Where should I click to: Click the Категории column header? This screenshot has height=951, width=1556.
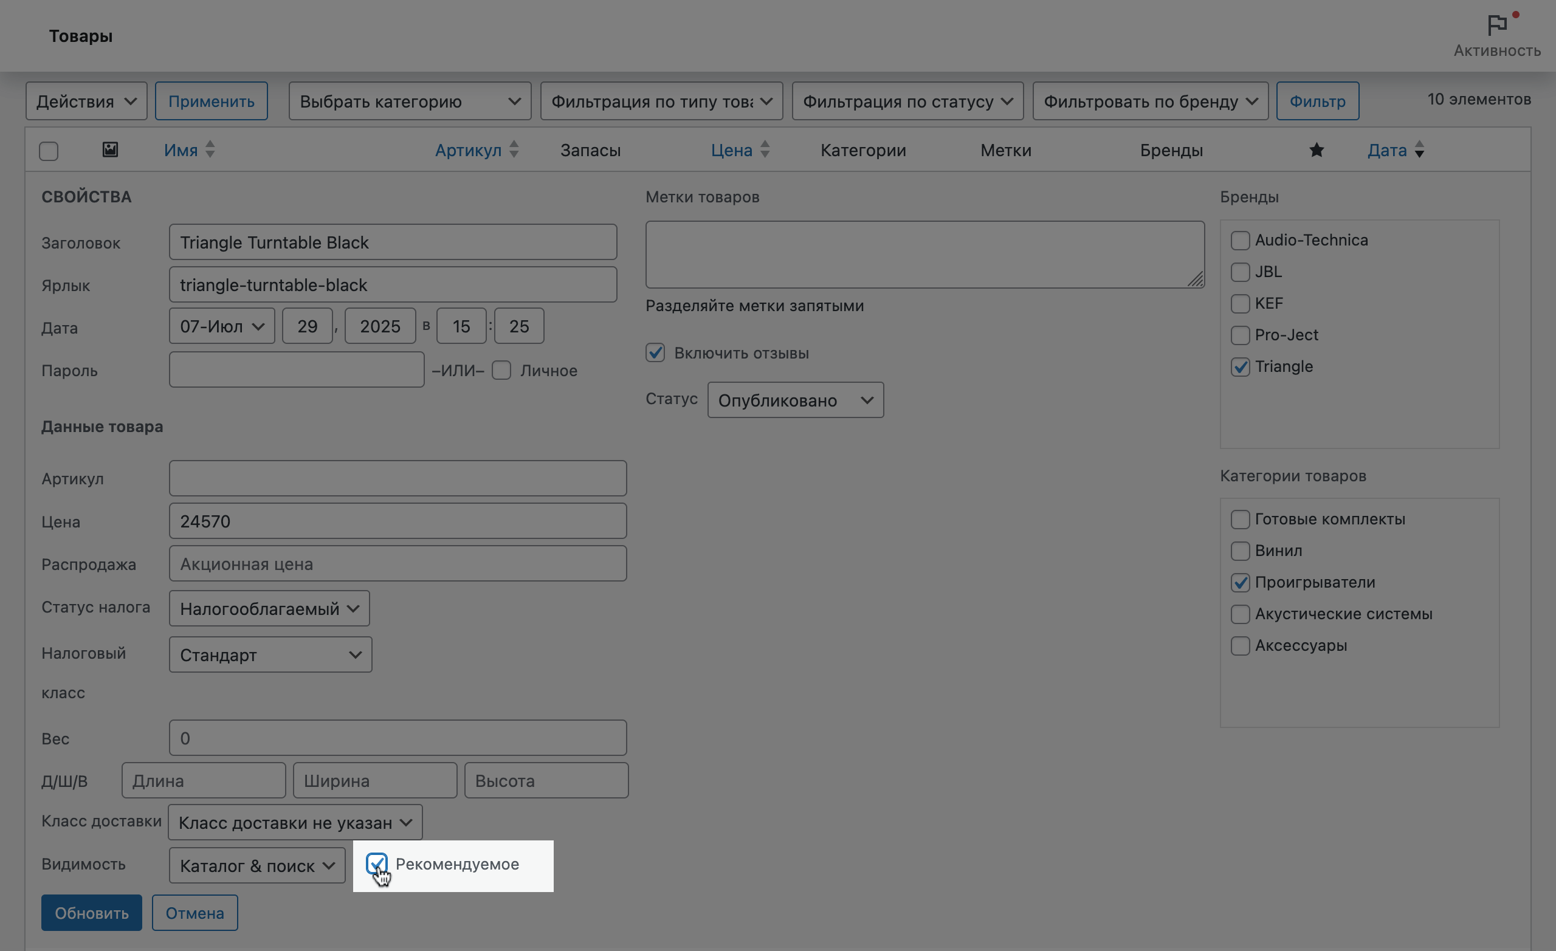863,150
